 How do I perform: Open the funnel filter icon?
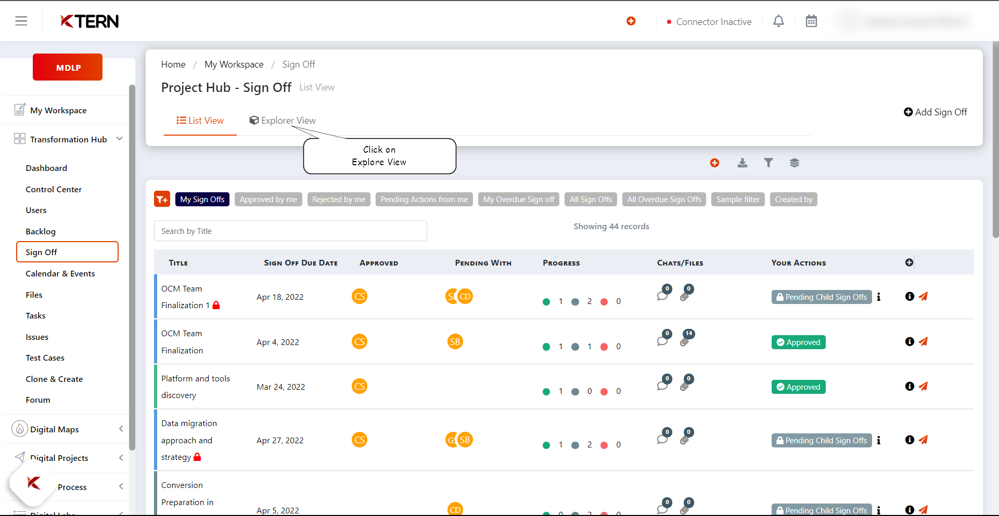769,163
